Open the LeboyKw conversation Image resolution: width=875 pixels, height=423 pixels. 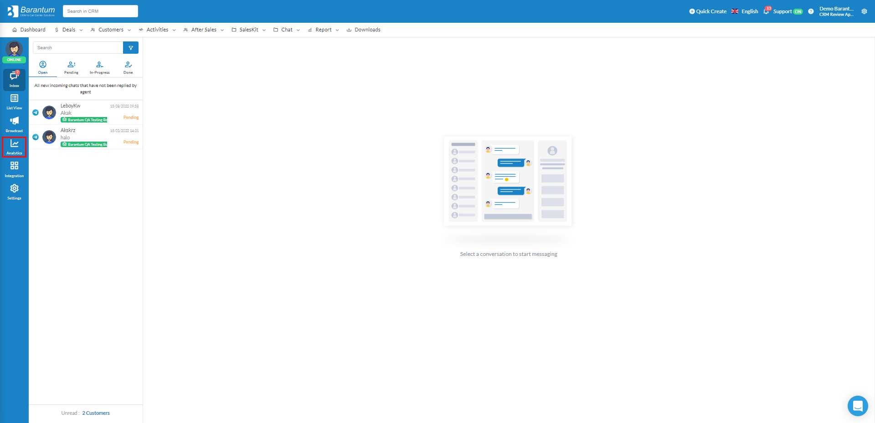point(86,112)
